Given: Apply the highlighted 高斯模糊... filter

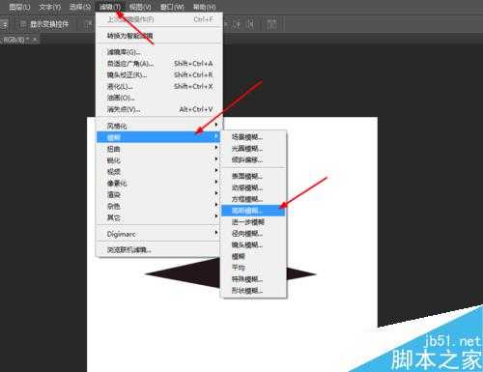Looking at the screenshot, I should coord(253,211).
